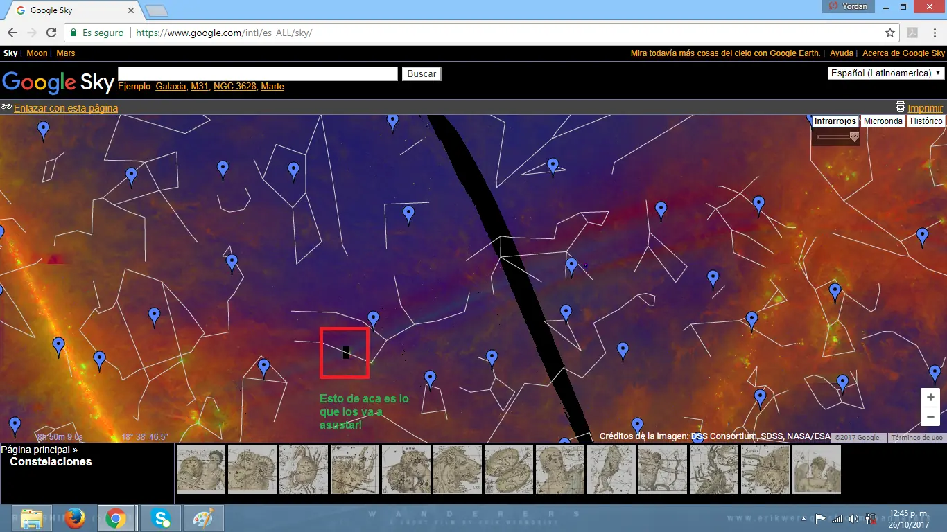Image resolution: width=947 pixels, height=532 pixels.
Task: Select the Google Sky browser tab
Action: click(75, 10)
